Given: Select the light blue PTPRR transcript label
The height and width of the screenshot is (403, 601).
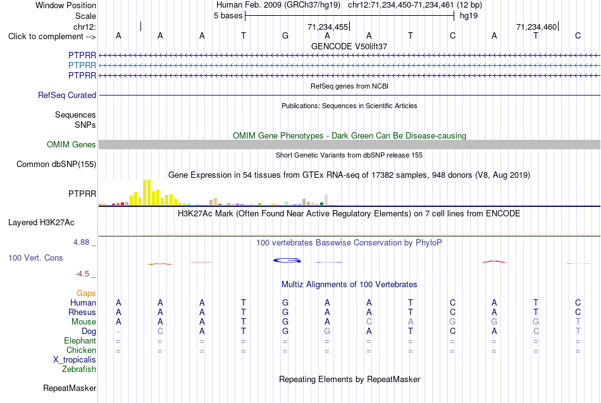Looking at the screenshot, I should click(x=82, y=66).
